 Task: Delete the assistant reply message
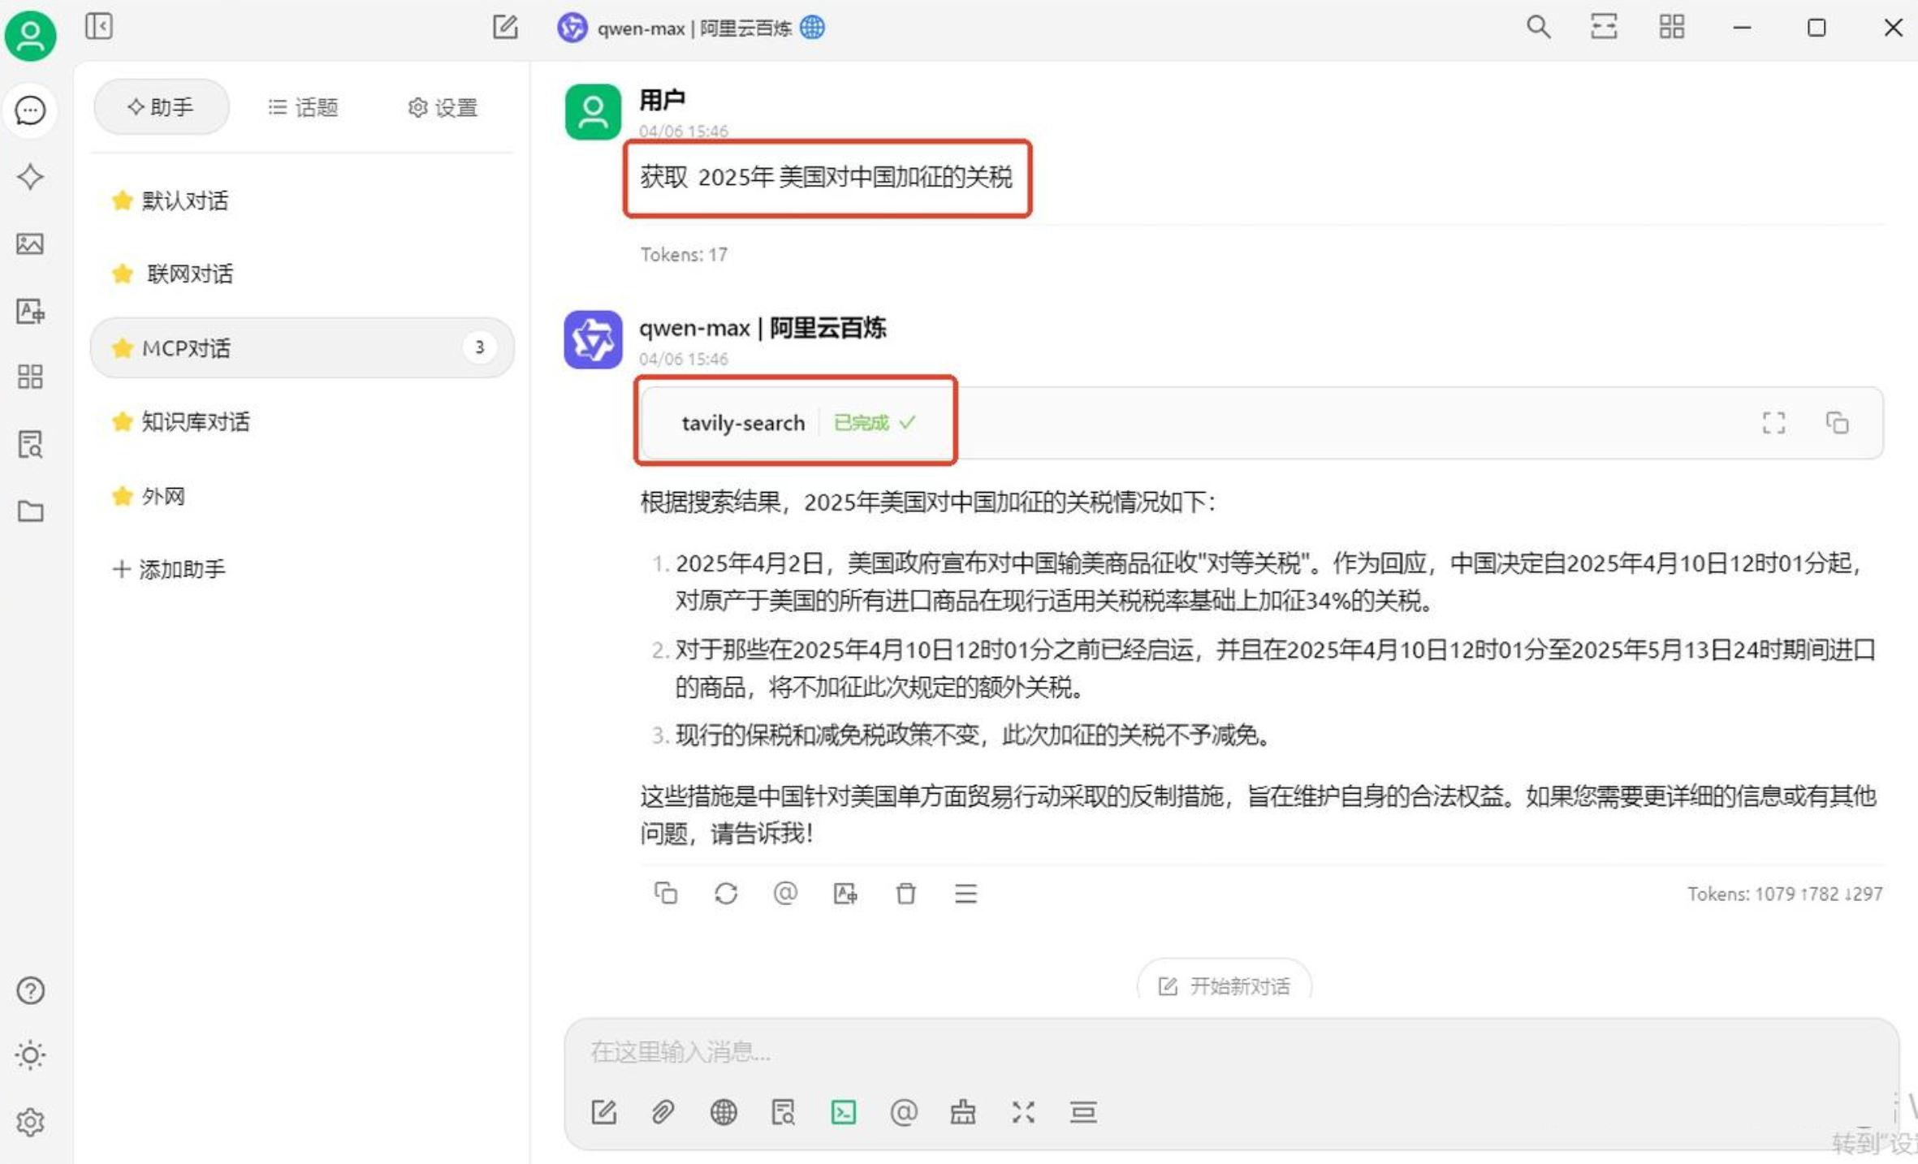click(x=905, y=894)
